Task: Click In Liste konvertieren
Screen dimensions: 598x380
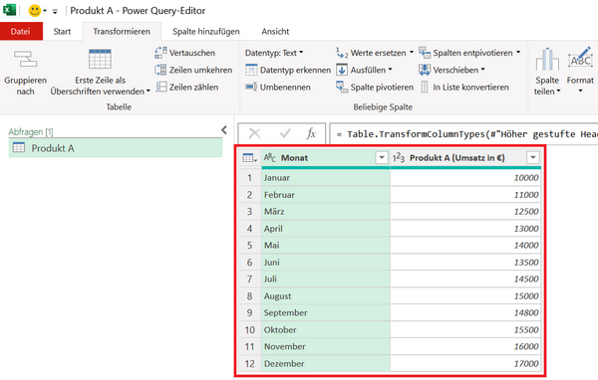Action: (x=464, y=88)
